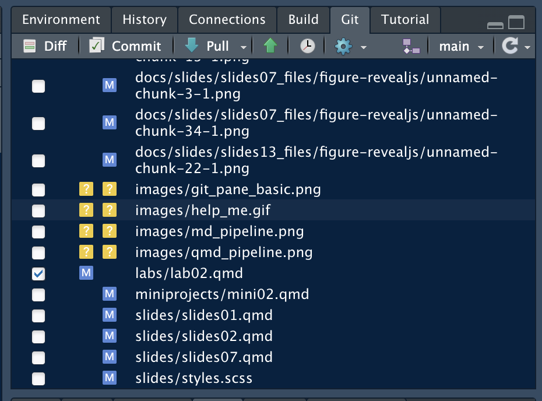This screenshot has height=401, width=542.
Task: Stage images/git_pane_basic.png with its checkbox
Action: point(38,189)
